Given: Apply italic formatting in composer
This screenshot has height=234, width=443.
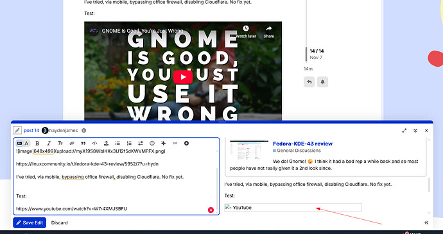Looking at the screenshot, I should tap(49, 144).
